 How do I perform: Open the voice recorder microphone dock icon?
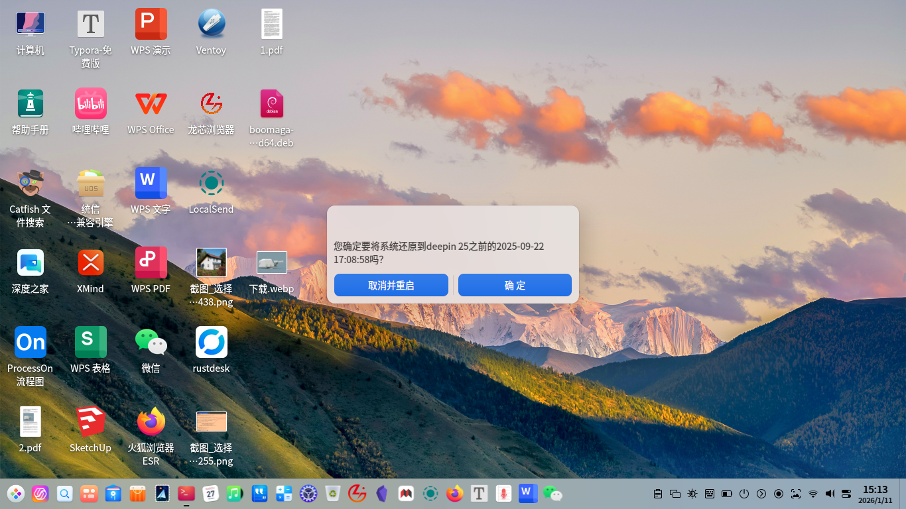503,494
